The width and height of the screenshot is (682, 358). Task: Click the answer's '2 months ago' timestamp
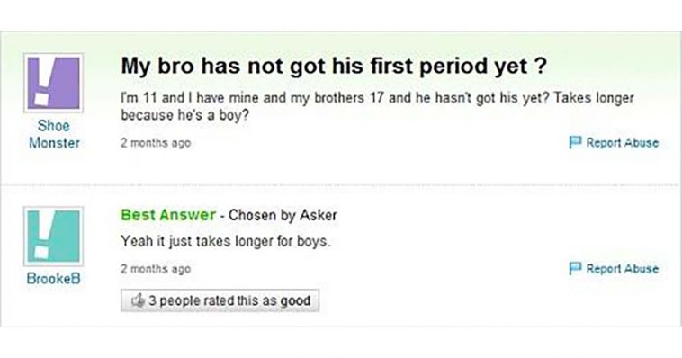[156, 269]
